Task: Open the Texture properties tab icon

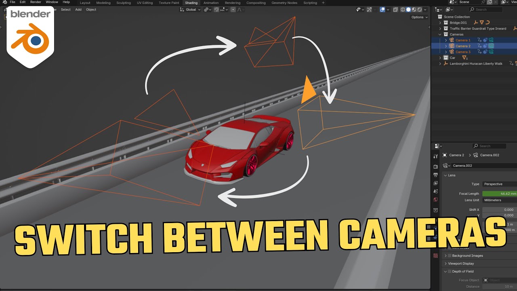Action: tap(435, 255)
